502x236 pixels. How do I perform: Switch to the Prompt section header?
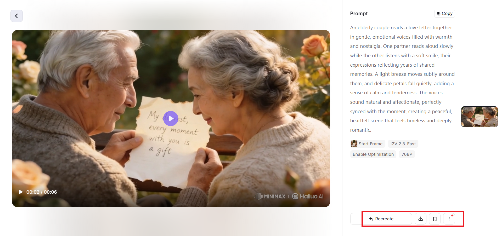359,13
